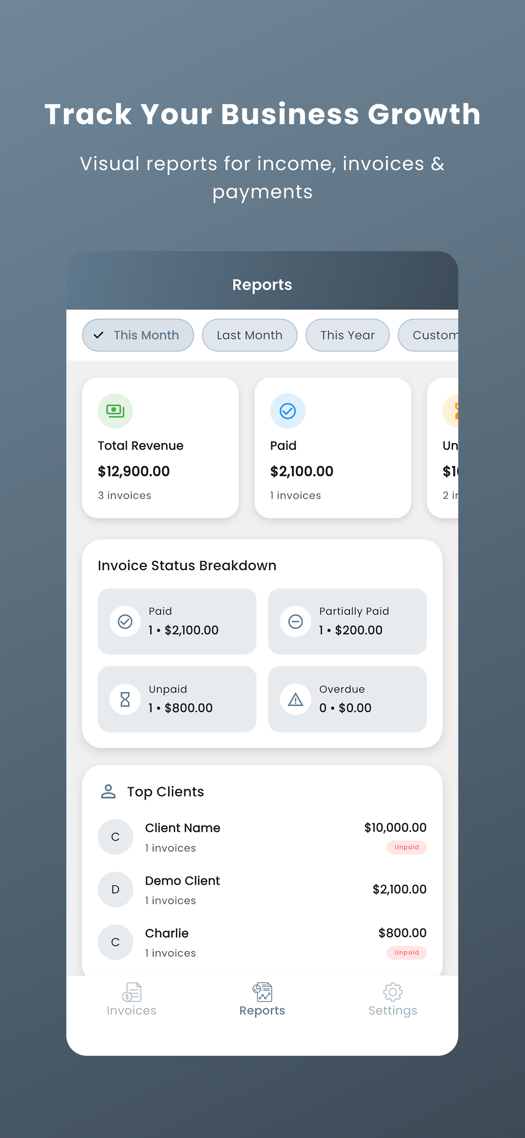This screenshot has height=1138, width=525.
Task: Click the Charlie row title
Action: (167, 933)
